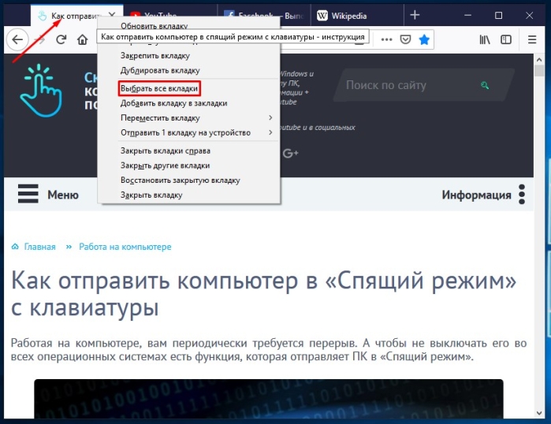This screenshot has height=424, width=551.
Task: Click the article header image
Action: pyautogui.click(x=269, y=399)
